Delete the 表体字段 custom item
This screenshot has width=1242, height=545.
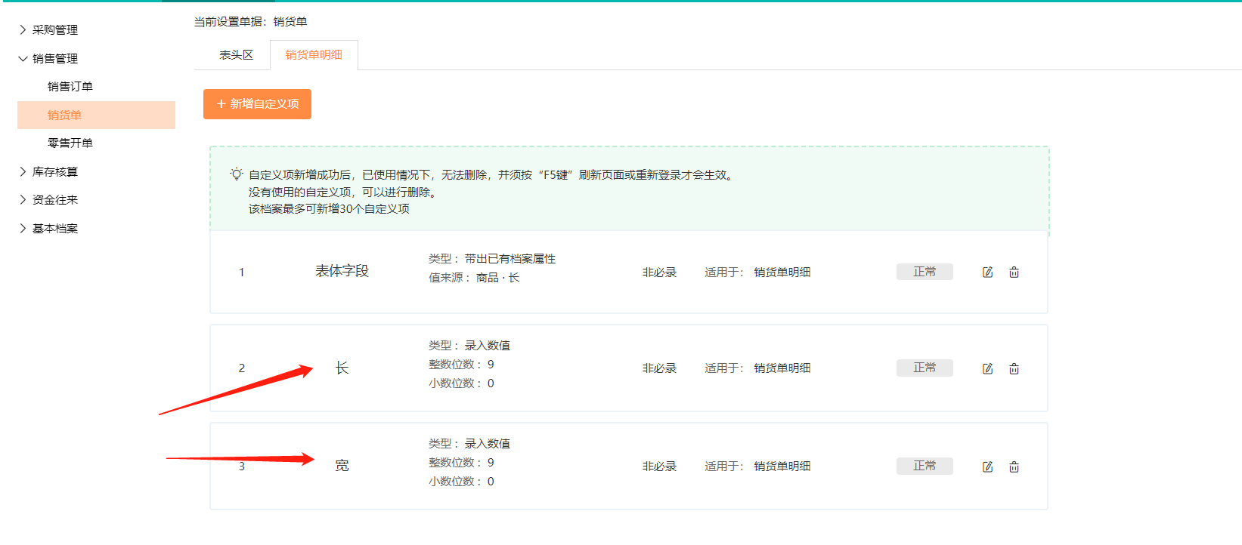(x=1014, y=272)
